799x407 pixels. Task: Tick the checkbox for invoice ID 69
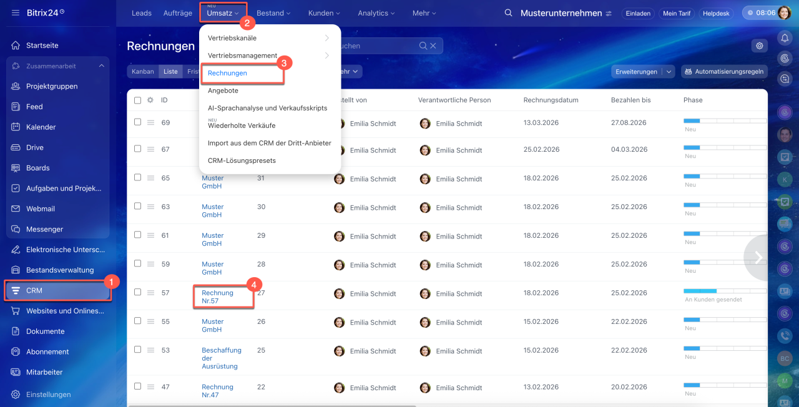pyautogui.click(x=138, y=122)
